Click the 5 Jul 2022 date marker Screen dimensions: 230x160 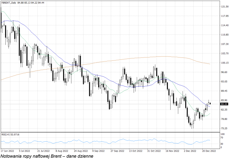[x=25, y=151]
